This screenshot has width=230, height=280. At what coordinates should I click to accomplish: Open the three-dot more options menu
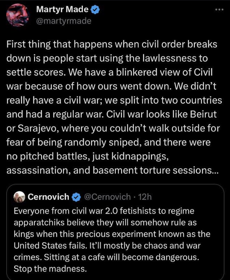[x=218, y=10]
